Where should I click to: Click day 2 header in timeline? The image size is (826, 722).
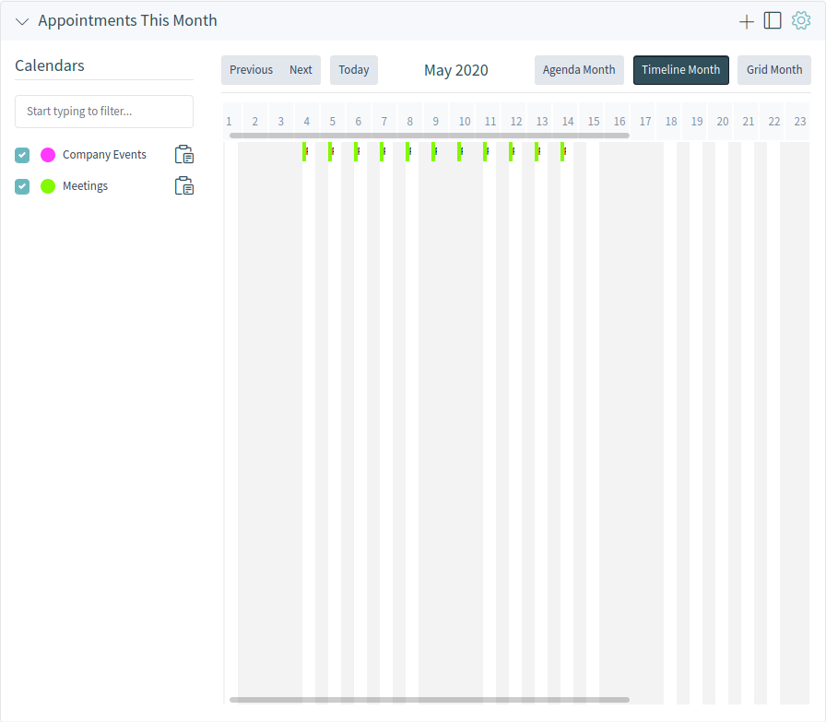tap(255, 122)
